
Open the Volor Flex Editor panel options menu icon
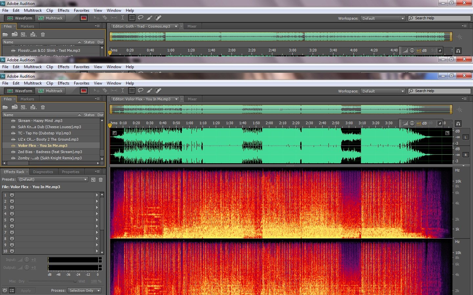click(x=464, y=99)
